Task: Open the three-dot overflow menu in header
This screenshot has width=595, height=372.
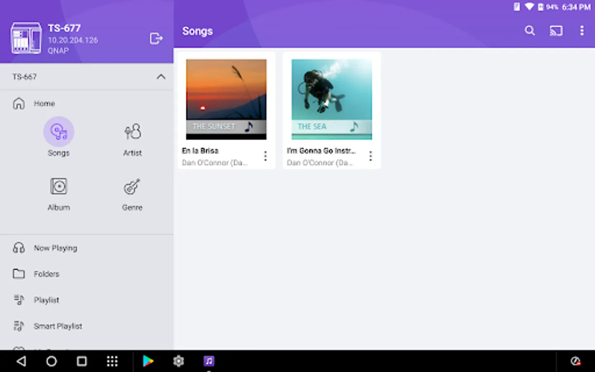Action: point(582,31)
